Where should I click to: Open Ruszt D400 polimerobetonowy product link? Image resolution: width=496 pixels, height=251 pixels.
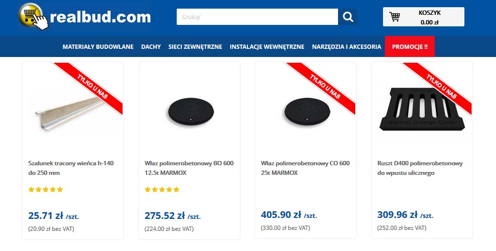(420, 168)
